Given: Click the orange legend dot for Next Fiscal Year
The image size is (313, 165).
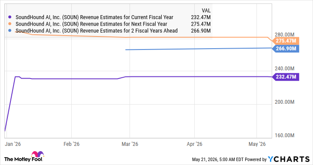Looking at the screenshot, I should (x=10, y=24).
